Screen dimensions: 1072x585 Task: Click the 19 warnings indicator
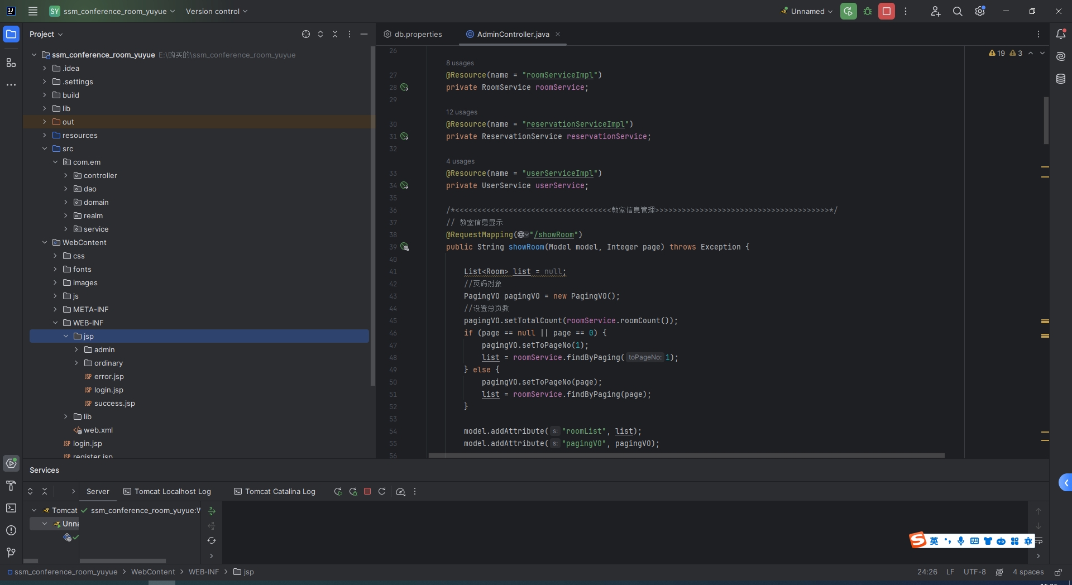(x=997, y=53)
